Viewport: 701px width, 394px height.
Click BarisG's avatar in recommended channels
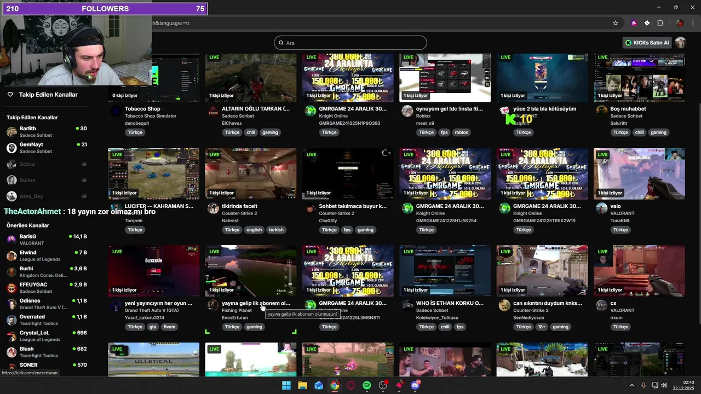pyautogui.click(x=12, y=240)
